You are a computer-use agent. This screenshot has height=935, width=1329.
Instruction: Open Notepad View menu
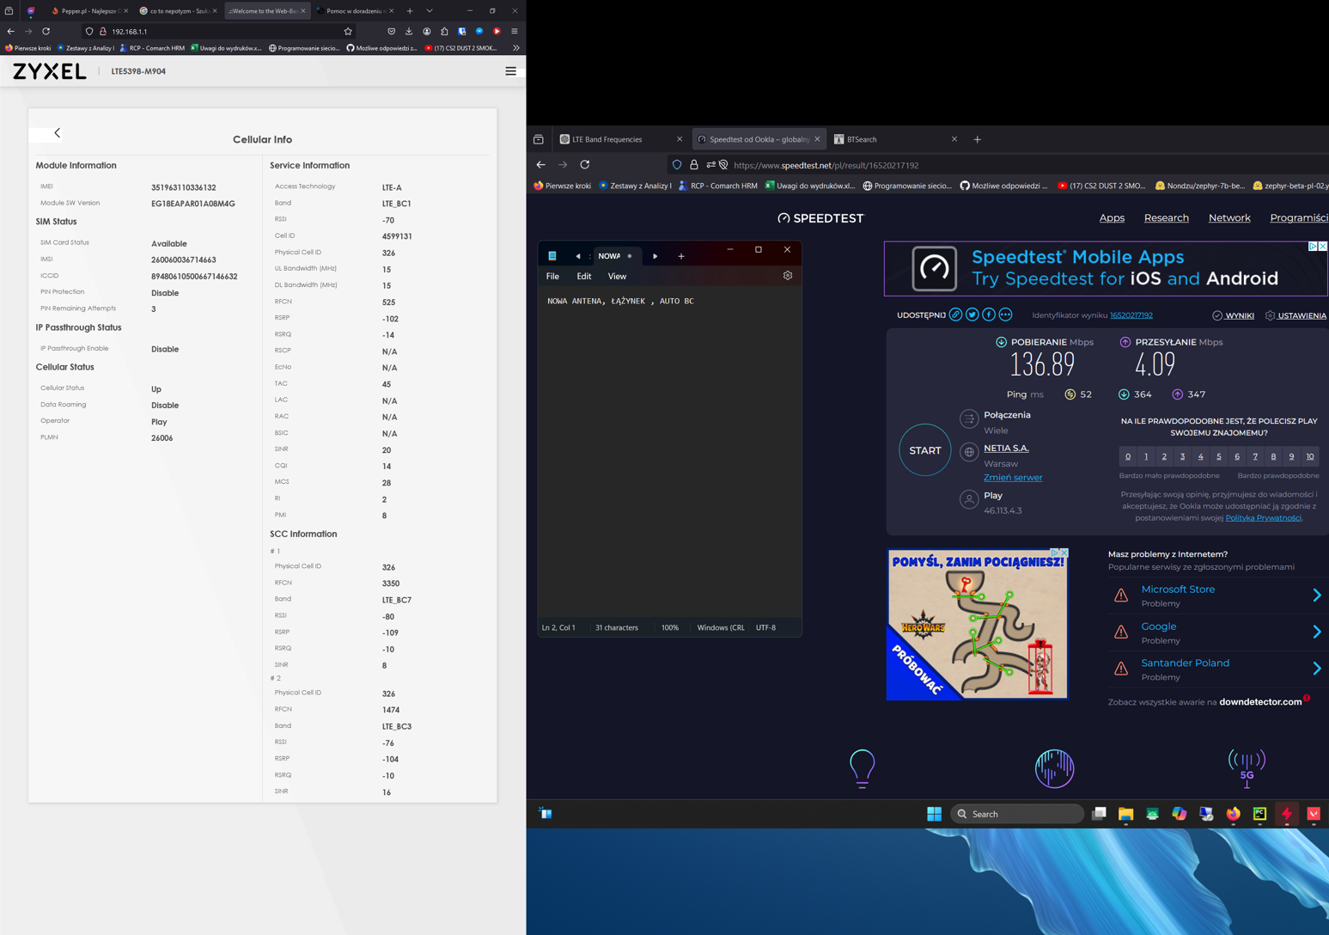617,277
